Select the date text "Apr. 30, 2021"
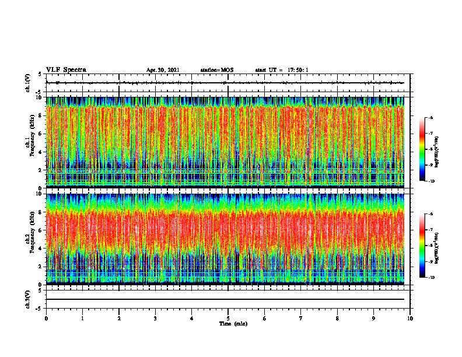This screenshot has width=462, height=357. pos(163,70)
